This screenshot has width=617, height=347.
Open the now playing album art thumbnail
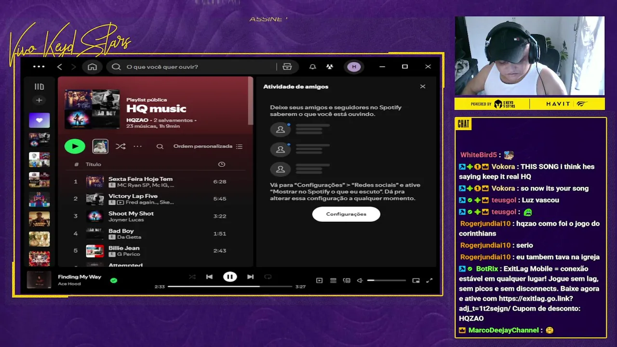tap(39, 280)
